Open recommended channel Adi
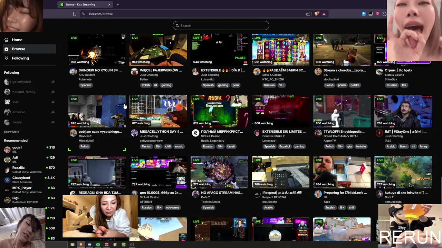This screenshot has height=248, width=442. pyautogui.click(x=29, y=159)
